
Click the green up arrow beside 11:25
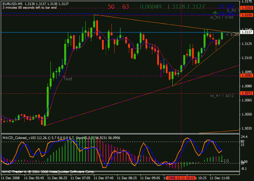point(215,13)
